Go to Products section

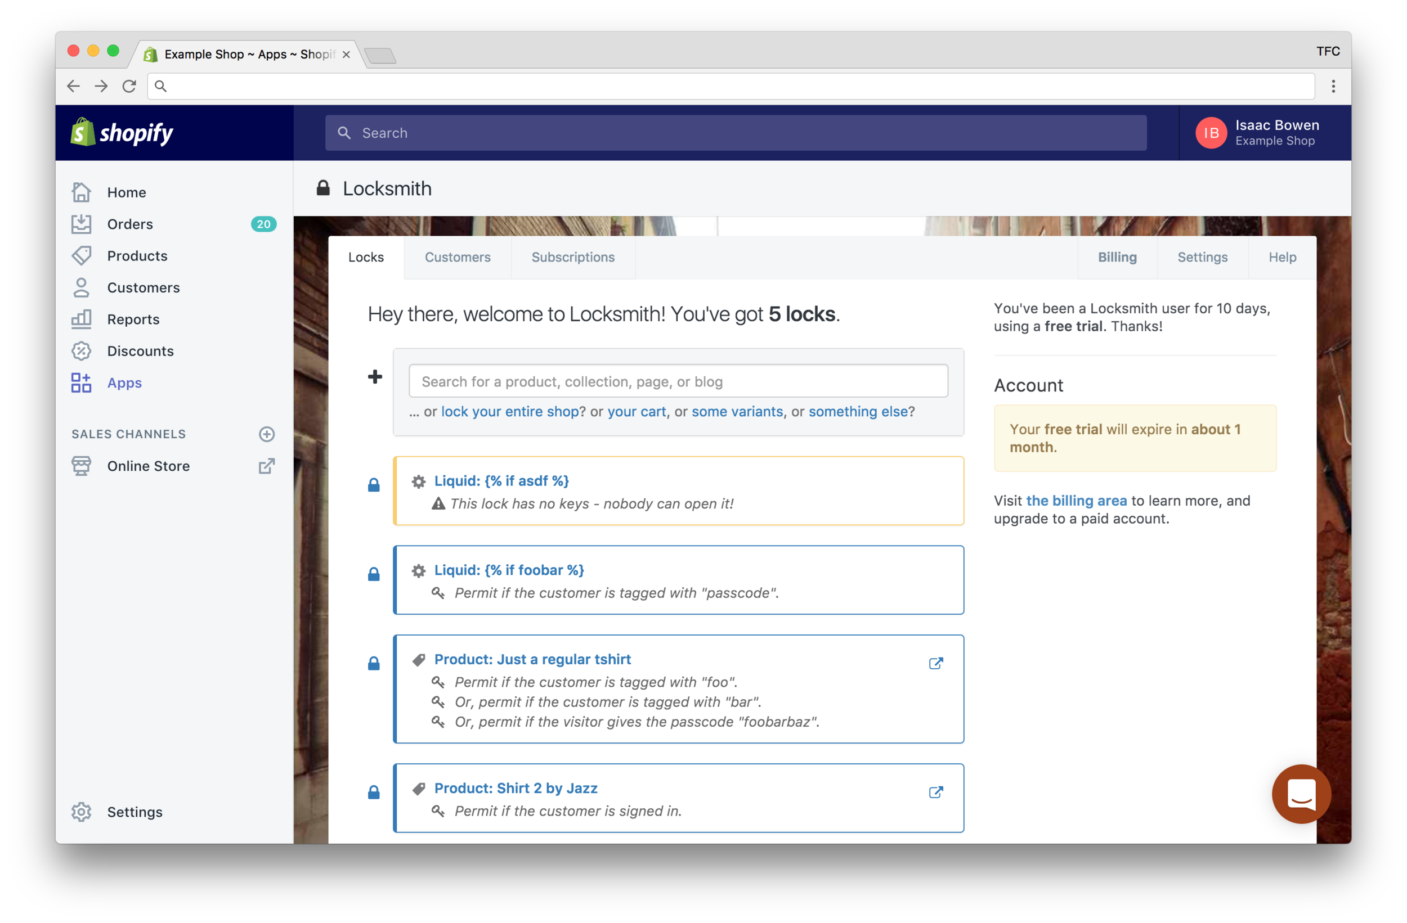(x=137, y=256)
